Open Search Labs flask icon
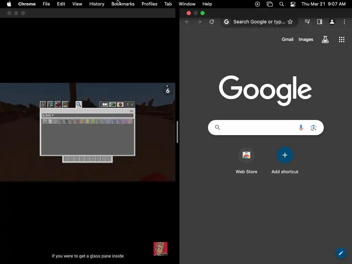The width and height of the screenshot is (352, 264). coord(325,40)
